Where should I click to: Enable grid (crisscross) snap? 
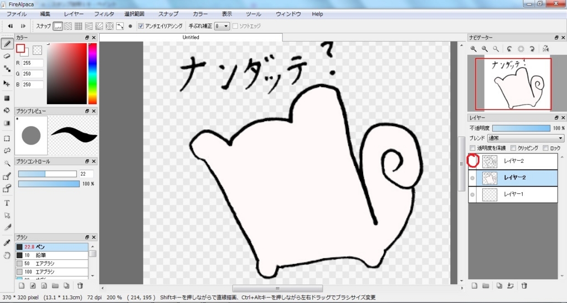79,26
